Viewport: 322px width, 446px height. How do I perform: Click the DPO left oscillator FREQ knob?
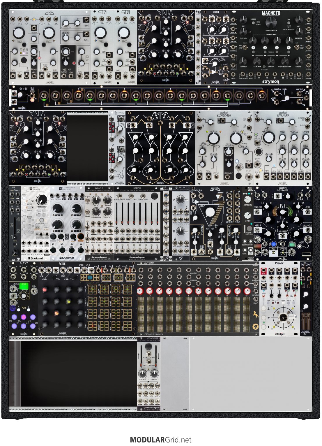click(18, 33)
